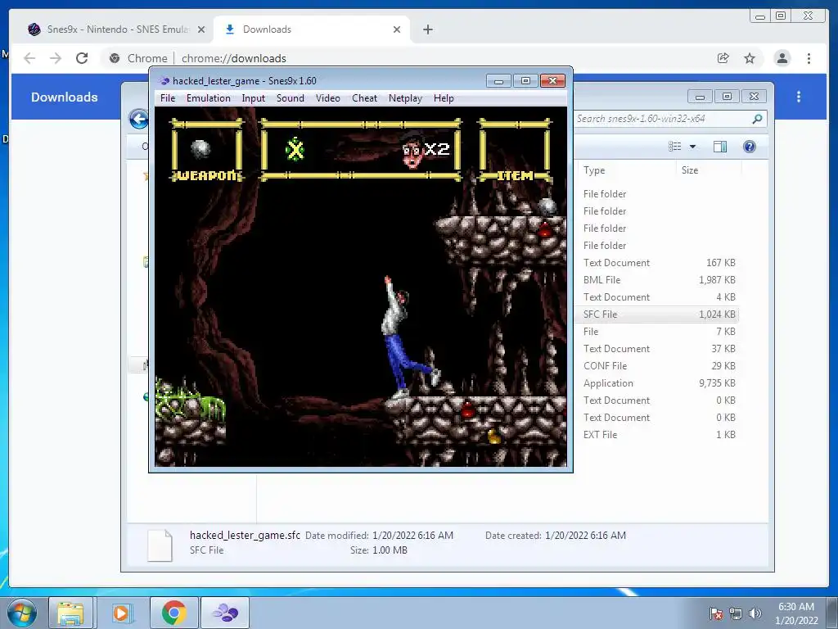Viewport: 838px width, 629px height.
Task: Select the SFC File row
Action: click(x=659, y=314)
